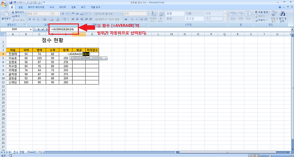Expand the formula bar
This screenshot has height=157, width=294.
[x=292, y=29]
